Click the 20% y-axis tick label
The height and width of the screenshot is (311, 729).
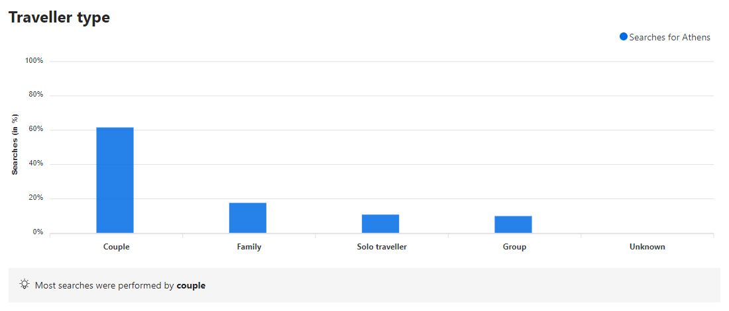pyautogui.click(x=36, y=199)
